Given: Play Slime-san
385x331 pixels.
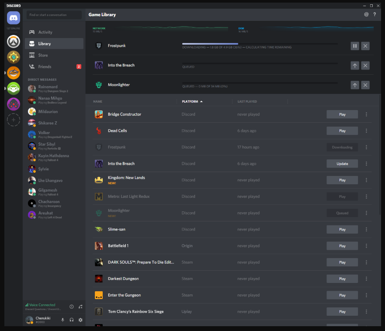Looking at the screenshot, I should point(342,229).
